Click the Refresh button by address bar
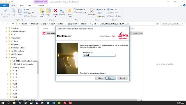The height and width of the screenshot is (105, 186). (158, 24)
